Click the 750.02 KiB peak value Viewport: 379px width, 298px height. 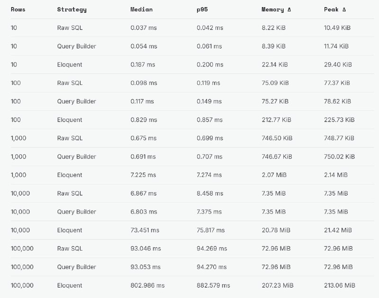[339, 157]
